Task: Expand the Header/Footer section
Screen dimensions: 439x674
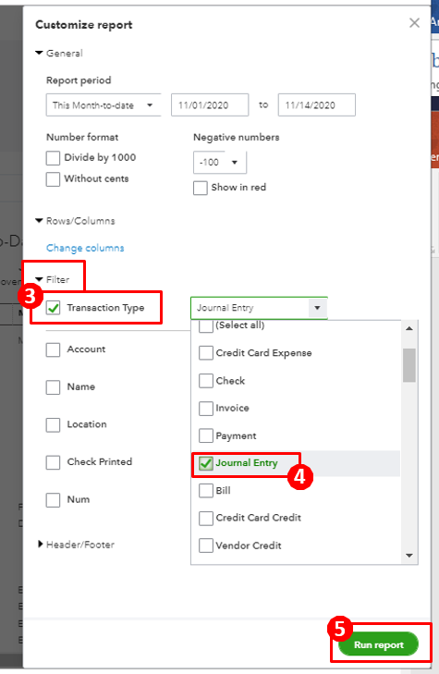Action: [40, 545]
